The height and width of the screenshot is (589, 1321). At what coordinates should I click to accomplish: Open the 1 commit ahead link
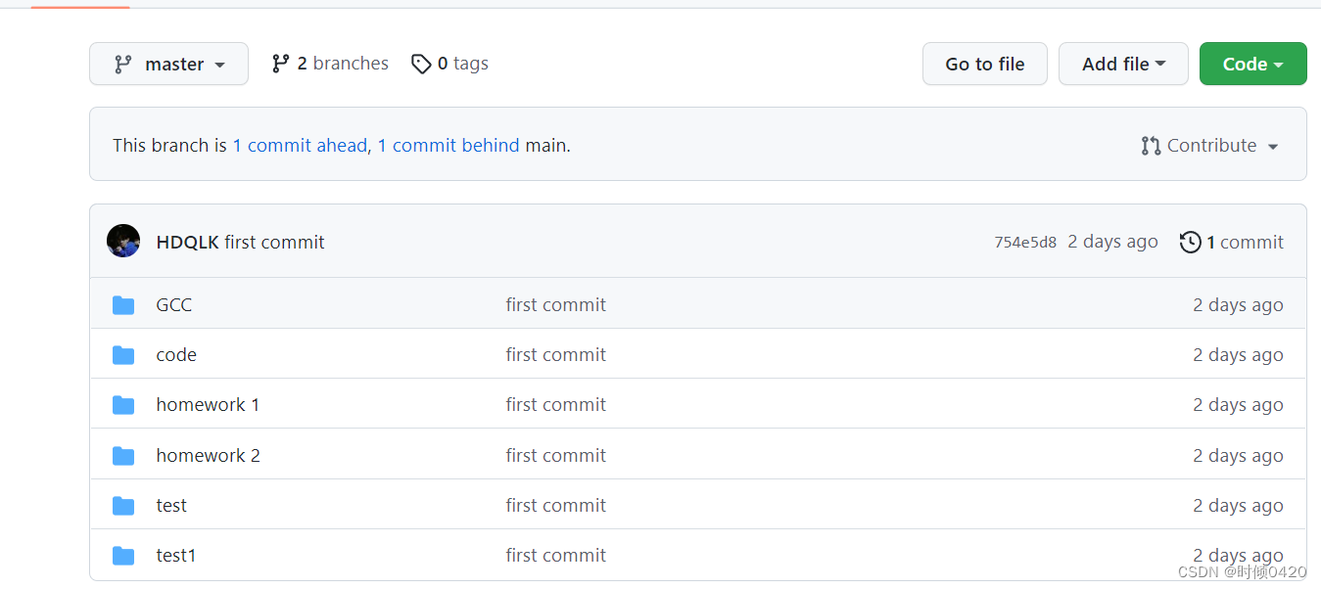300,146
